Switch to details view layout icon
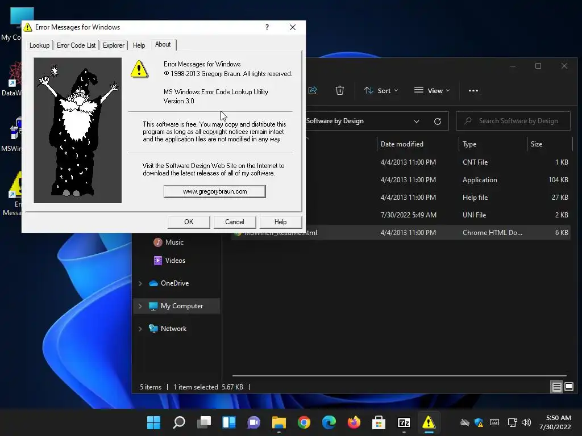The width and height of the screenshot is (582, 436). point(557,387)
